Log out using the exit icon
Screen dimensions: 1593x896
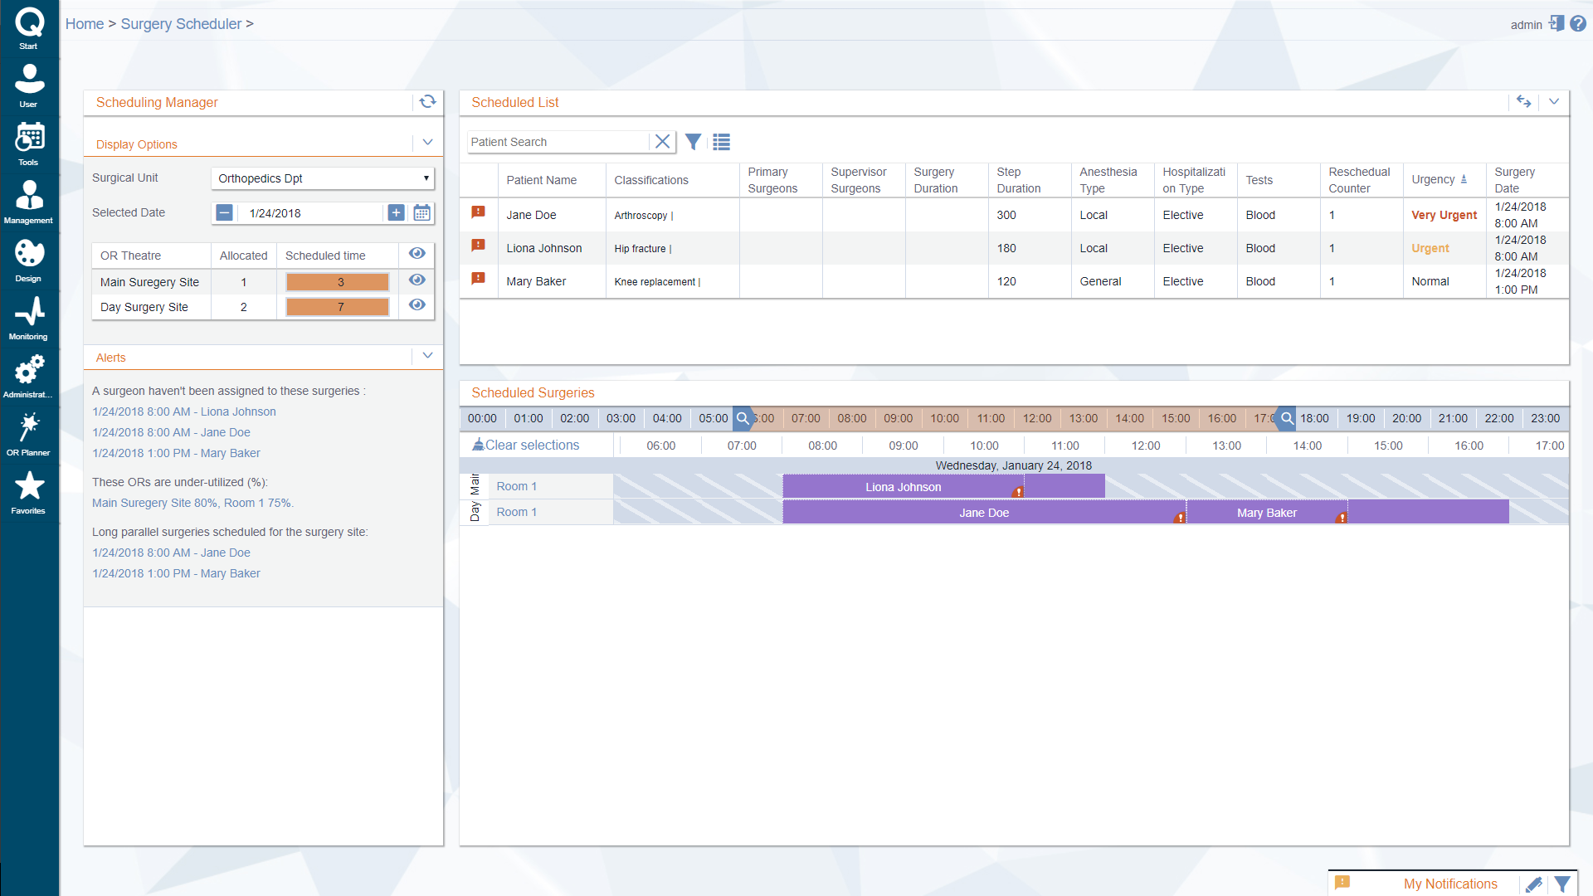1556,24
